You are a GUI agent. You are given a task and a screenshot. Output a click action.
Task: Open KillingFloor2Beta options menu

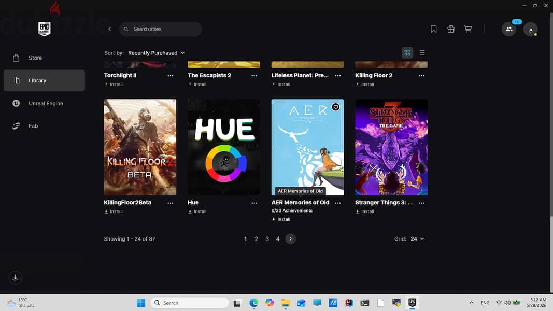(x=171, y=203)
